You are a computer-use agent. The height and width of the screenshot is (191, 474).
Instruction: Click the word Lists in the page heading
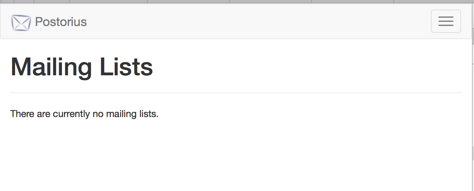click(126, 67)
